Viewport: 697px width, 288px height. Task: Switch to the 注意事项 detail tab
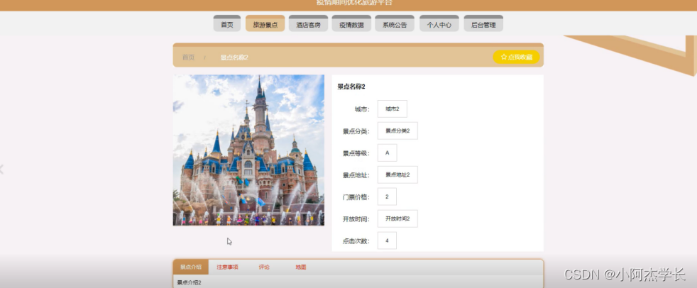coord(228,267)
